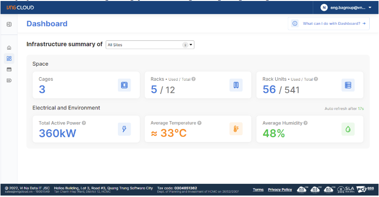Go to Home via sidebar house icon
Image resolution: width=379 pixels, height=197 pixels.
coord(9,48)
